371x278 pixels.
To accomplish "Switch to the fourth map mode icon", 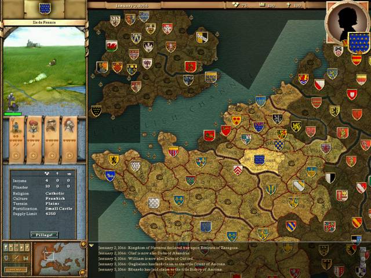I will 22,247.
